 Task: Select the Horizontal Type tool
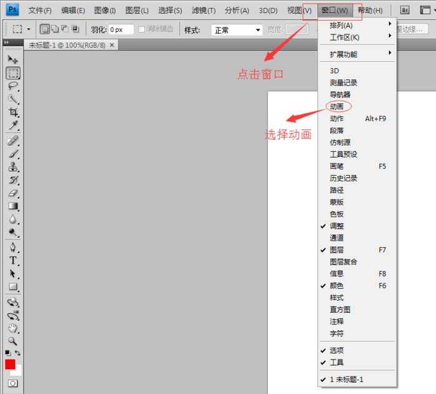[12, 261]
